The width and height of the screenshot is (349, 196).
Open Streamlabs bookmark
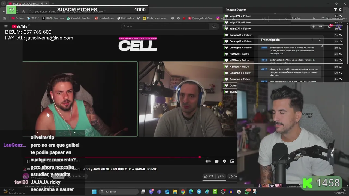(79, 18)
